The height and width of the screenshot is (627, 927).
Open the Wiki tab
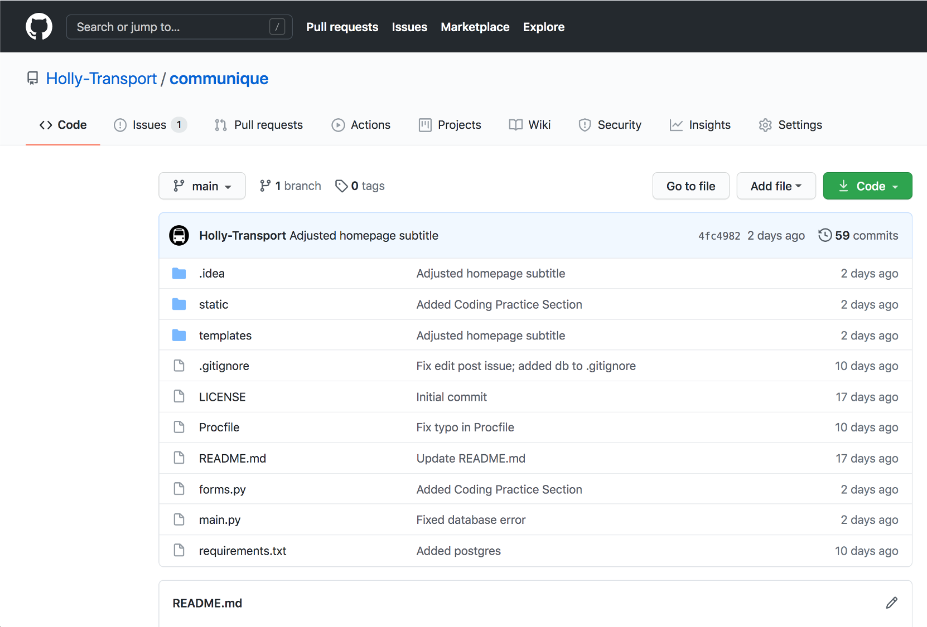[530, 125]
